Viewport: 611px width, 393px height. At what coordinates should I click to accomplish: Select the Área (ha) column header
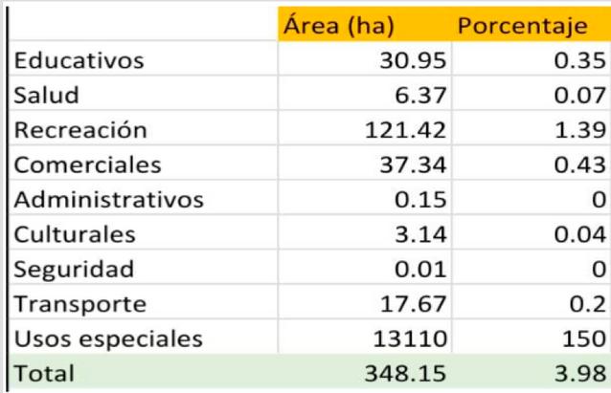tap(365, 24)
